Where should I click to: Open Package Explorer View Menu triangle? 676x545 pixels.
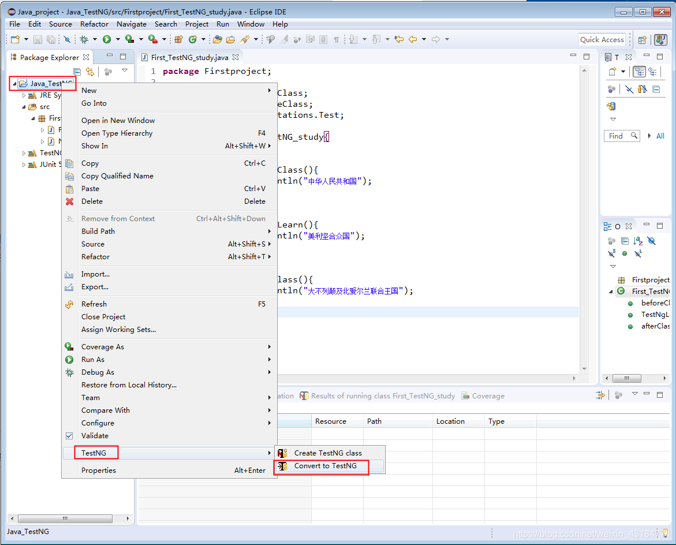(125, 70)
